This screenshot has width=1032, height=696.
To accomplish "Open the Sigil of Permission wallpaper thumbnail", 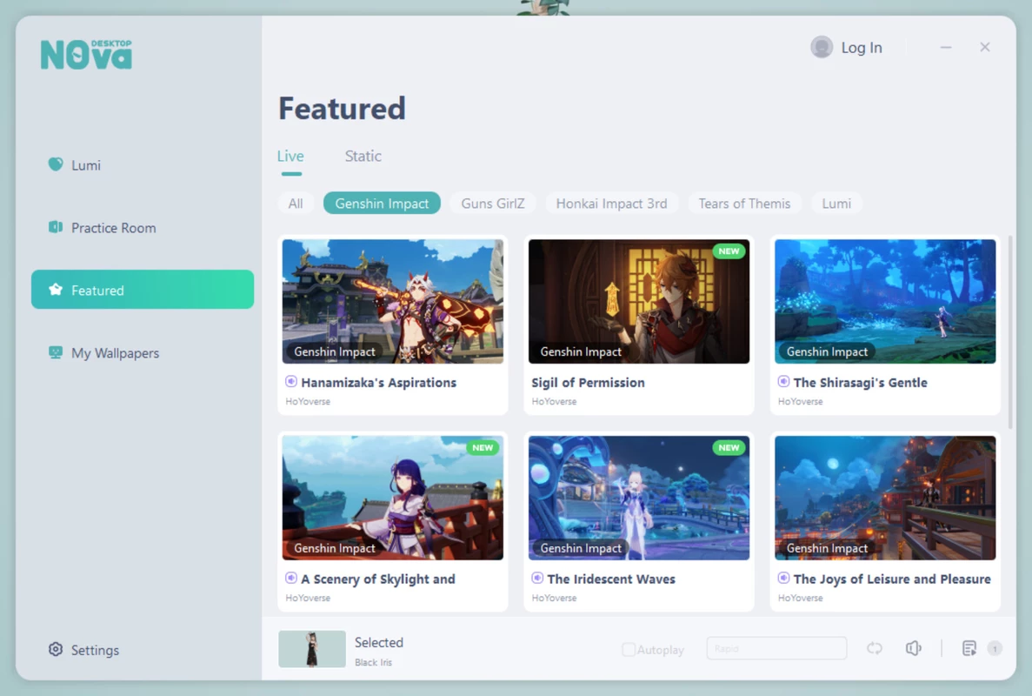I will [x=639, y=301].
